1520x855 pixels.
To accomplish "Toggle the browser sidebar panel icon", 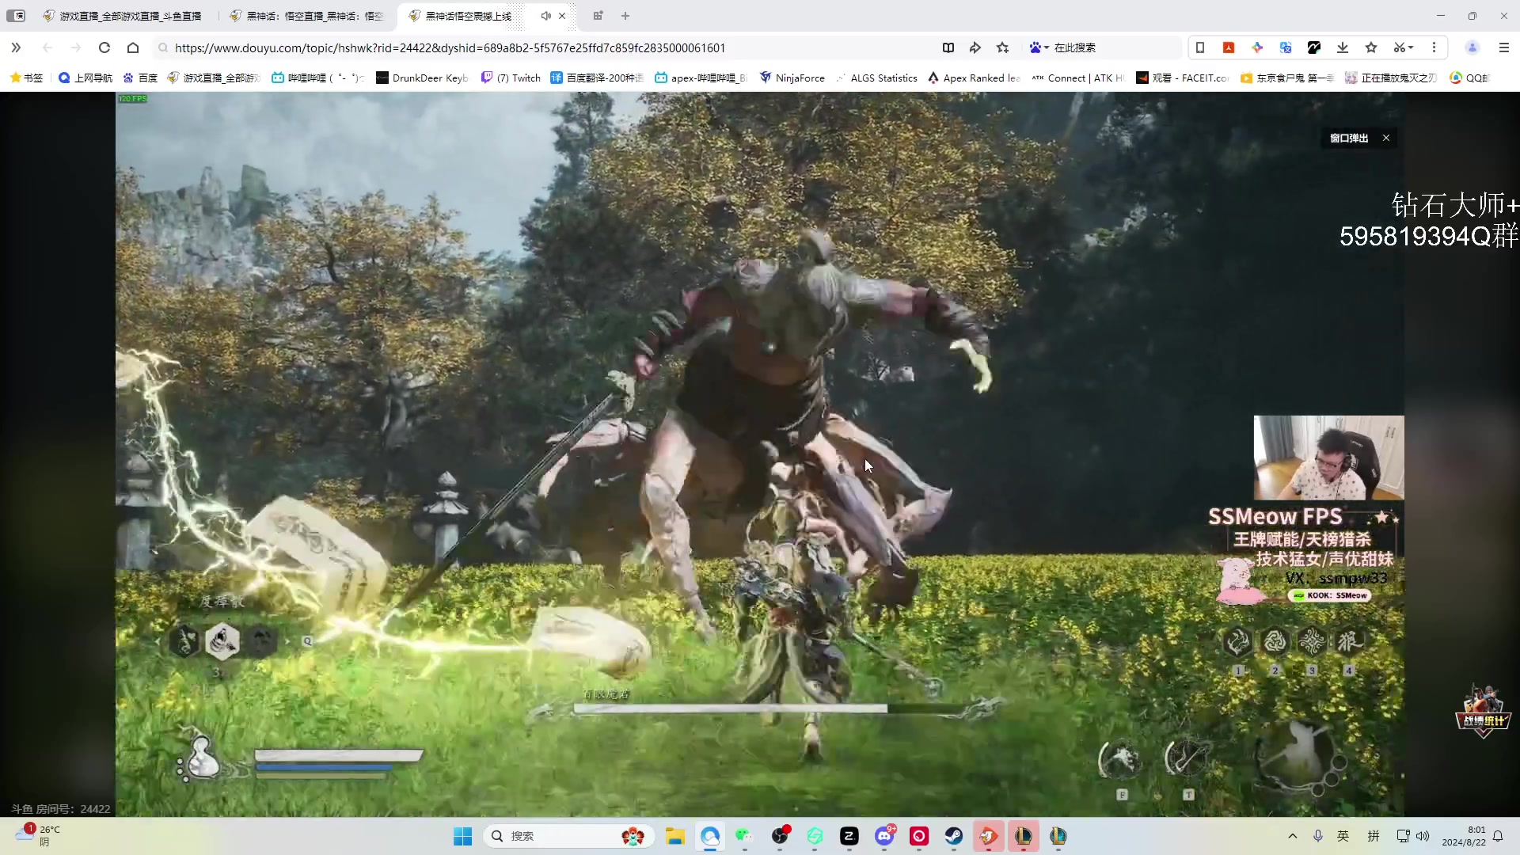I will click(16, 16).
